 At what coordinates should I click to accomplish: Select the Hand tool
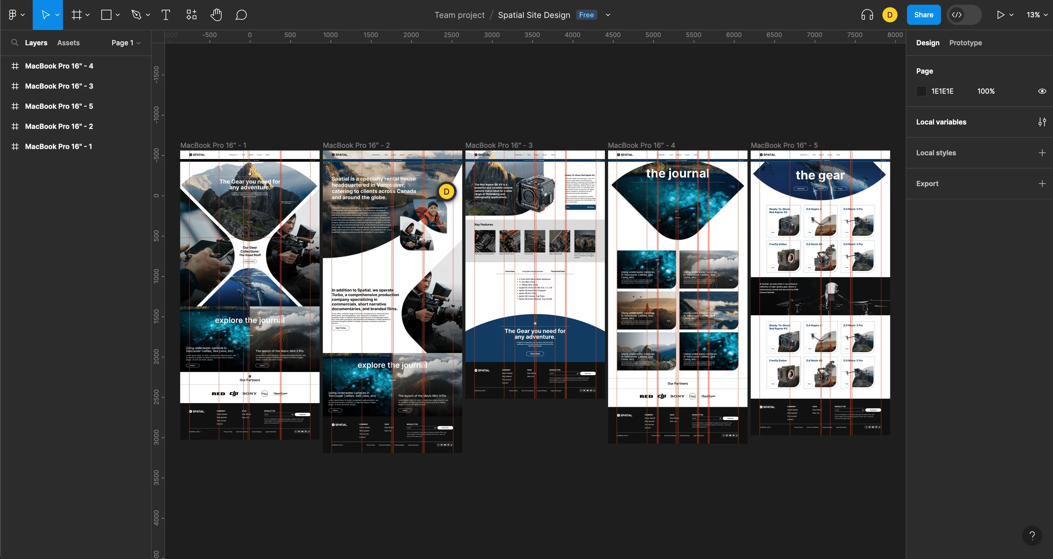[x=216, y=15]
